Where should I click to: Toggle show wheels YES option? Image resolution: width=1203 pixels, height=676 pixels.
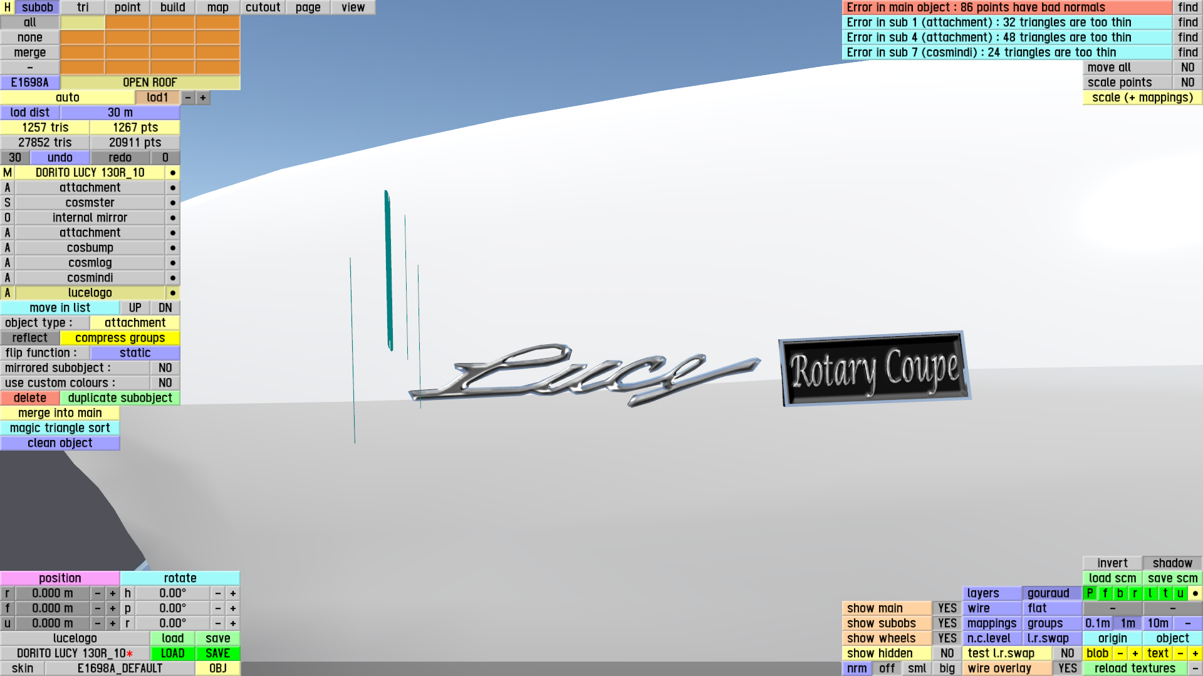point(947,638)
